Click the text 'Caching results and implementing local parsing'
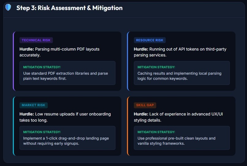The height and width of the screenshot is (166, 247). [179, 74]
